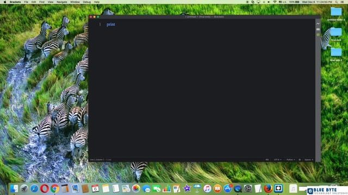Launch Safari from the Dock

click(34, 188)
